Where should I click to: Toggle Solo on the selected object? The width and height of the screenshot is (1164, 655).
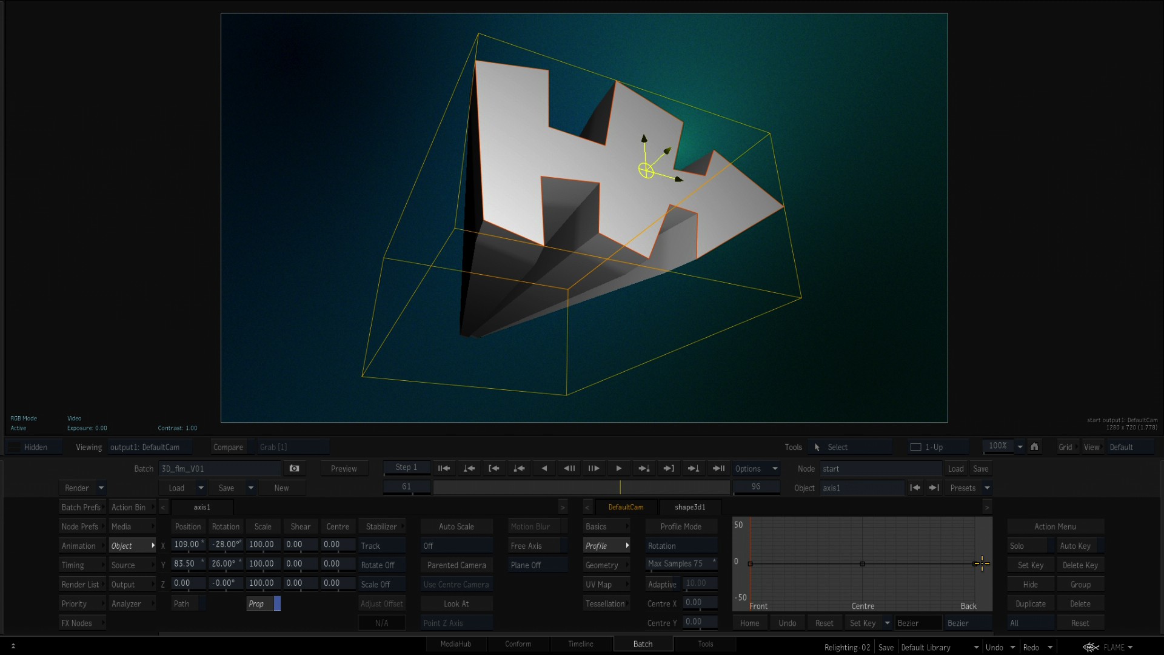coord(1031,546)
